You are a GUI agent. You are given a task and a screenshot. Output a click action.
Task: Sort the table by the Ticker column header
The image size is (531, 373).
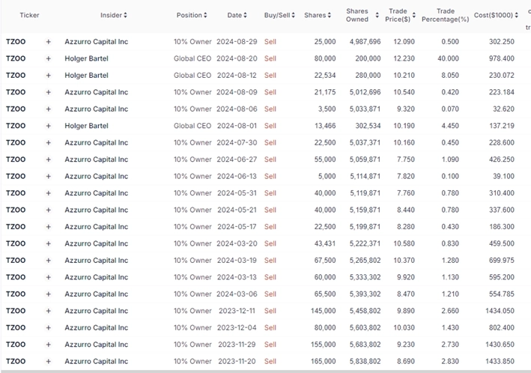point(29,15)
